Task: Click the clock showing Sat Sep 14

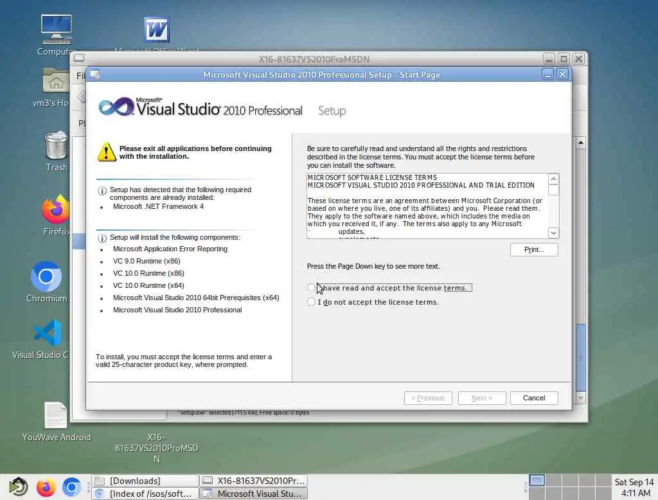Action: [634, 487]
